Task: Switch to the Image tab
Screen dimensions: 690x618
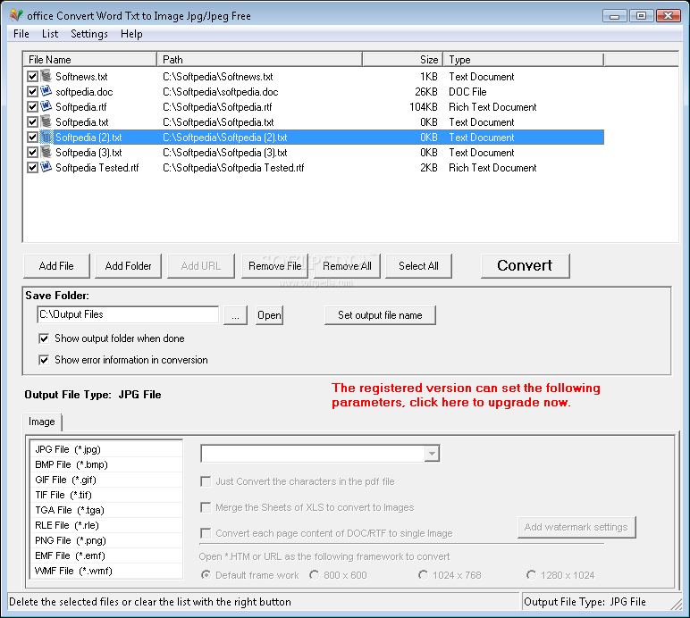Action: click(42, 422)
